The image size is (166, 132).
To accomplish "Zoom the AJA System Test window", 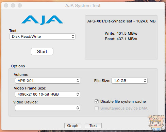I will click(20, 5).
